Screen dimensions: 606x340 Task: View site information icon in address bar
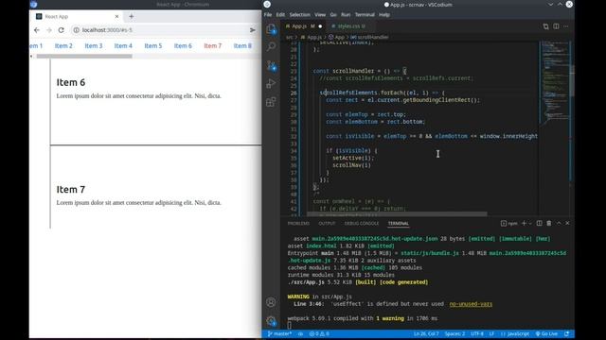tap(76, 30)
